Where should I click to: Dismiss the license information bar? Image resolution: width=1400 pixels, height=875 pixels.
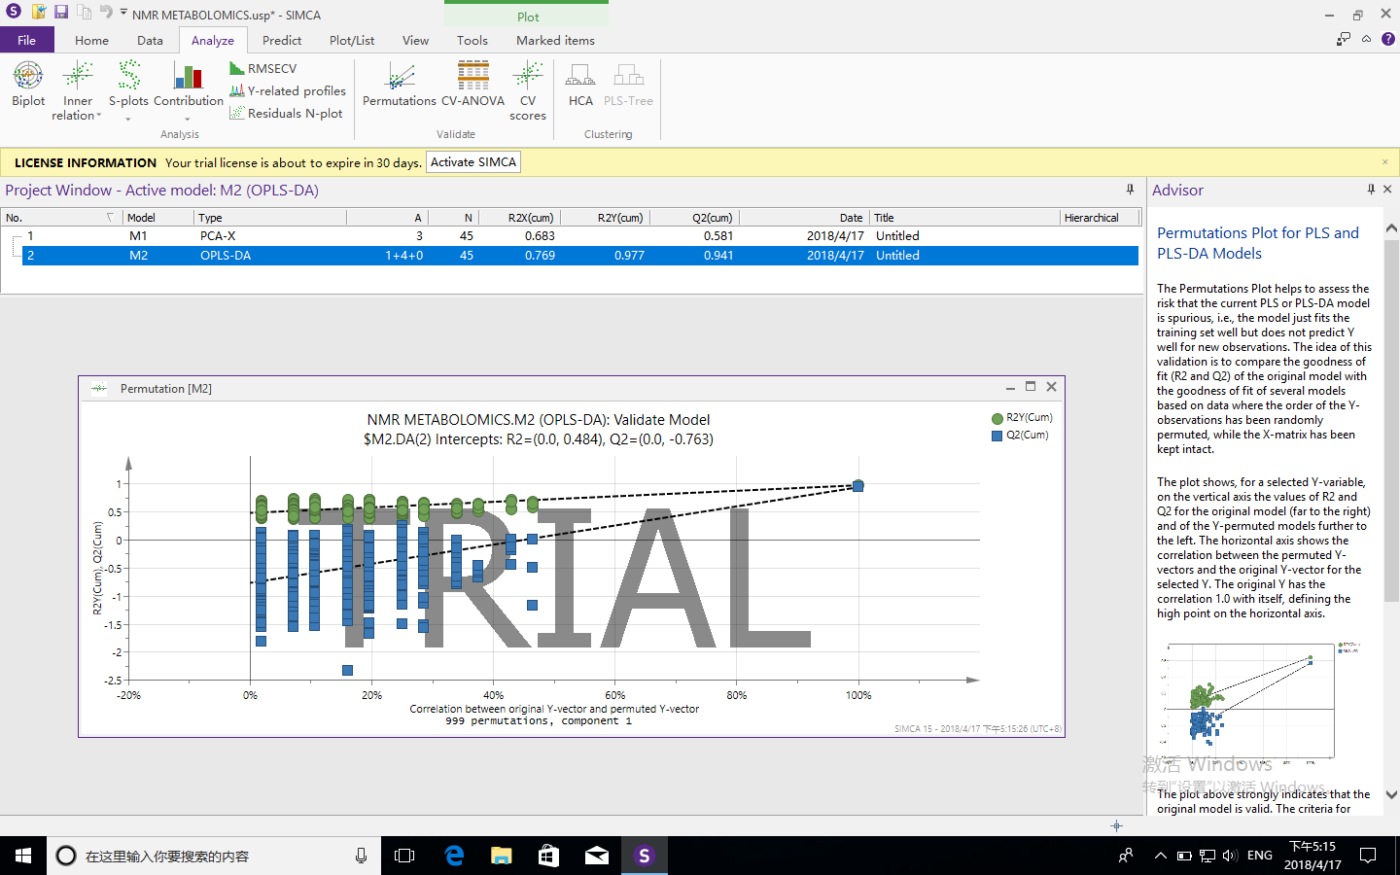1385,162
